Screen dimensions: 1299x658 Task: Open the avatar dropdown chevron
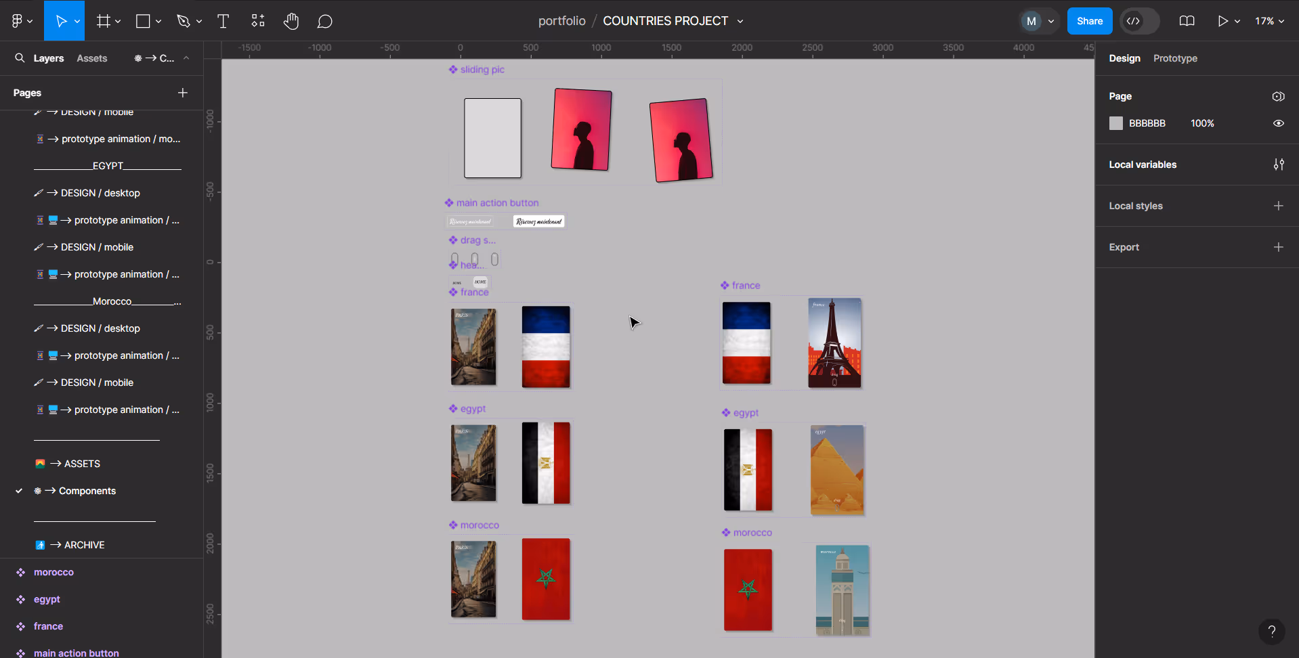tap(1051, 22)
